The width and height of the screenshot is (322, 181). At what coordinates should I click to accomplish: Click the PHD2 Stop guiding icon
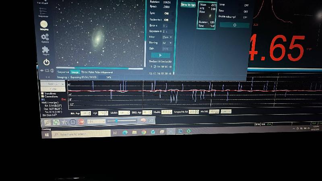[81, 122]
